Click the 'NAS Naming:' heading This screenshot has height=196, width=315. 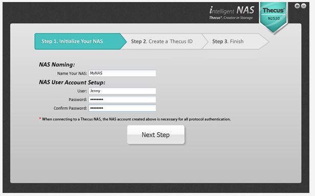[57, 65]
